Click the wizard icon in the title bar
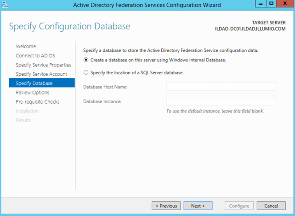This screenshot has width=295, height=216. point(5,5)
